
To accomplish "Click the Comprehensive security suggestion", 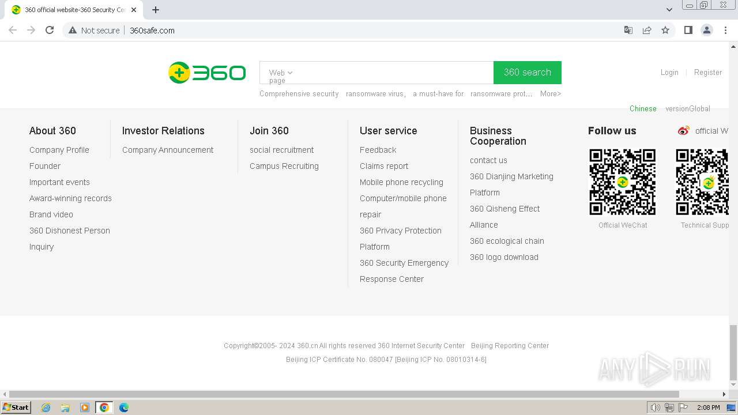I will point(299,93).
